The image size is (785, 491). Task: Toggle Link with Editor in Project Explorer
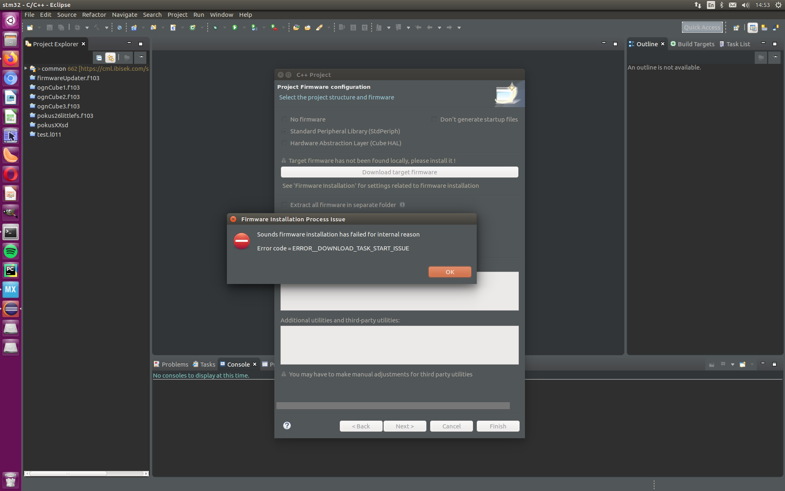pyautogui.click(x=110, y=58)
